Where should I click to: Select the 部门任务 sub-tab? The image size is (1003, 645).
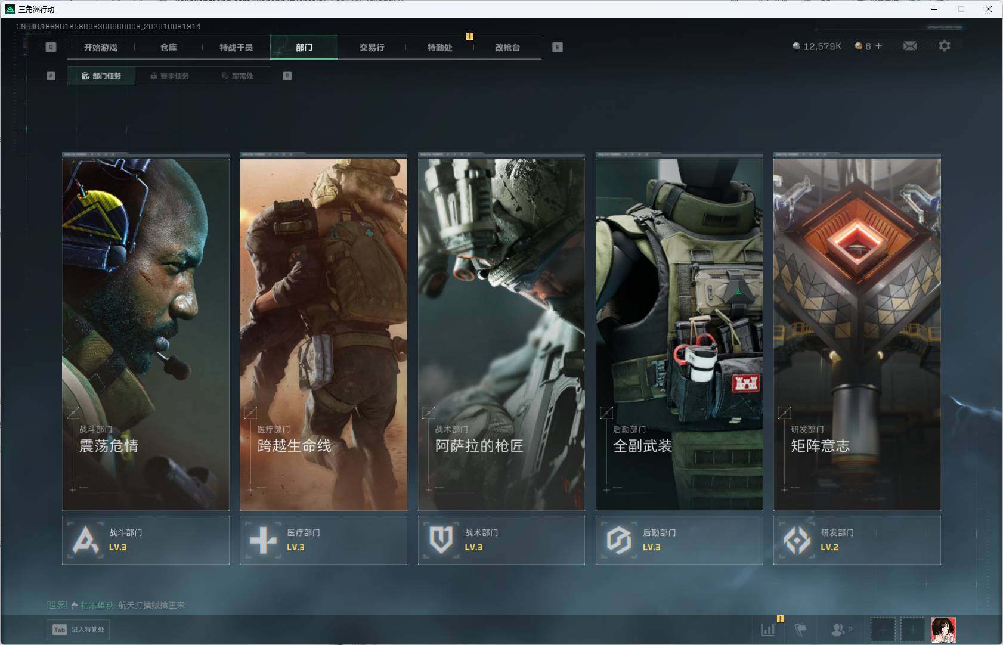point(101,76)
